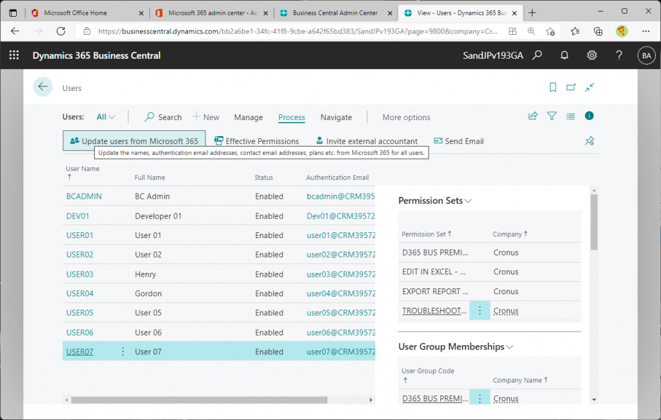Open the Navigate menu
This screenshot has height=420, width=661.
point(336,117)
